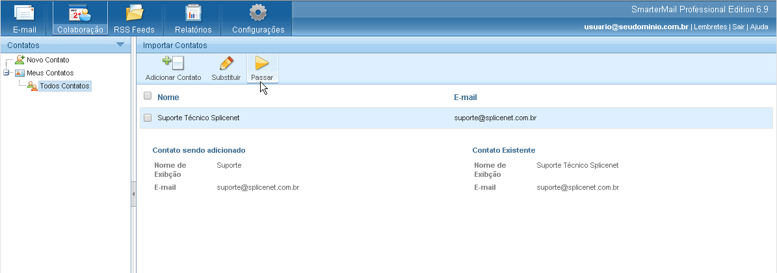The image size is (777, 273).
Task: Select Todos Contatos in the tree
Action: tap(64, 86)
